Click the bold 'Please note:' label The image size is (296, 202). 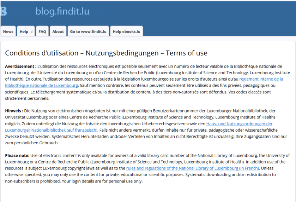pos(17,155)
